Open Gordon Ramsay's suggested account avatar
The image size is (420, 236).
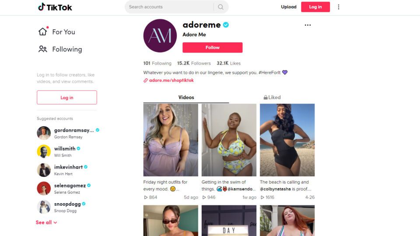click(x=44, y=133)
